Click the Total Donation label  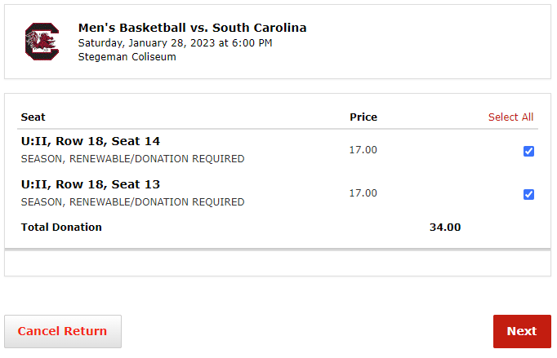pos(61,228)
